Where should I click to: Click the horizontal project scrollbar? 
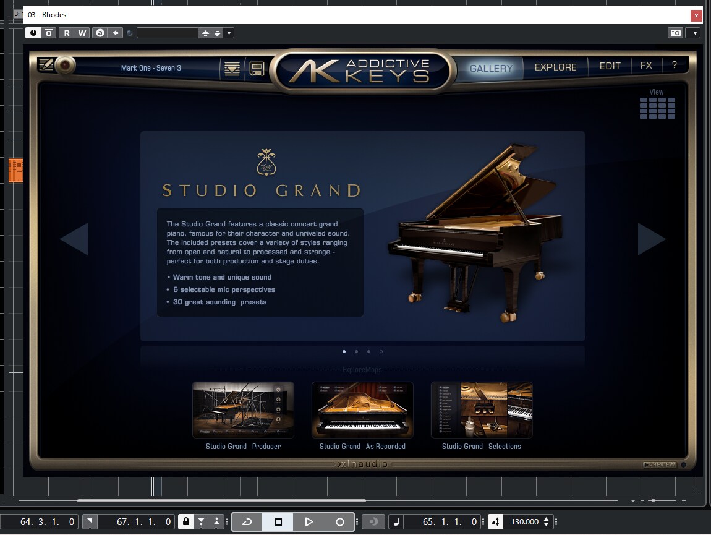(221, 500)
